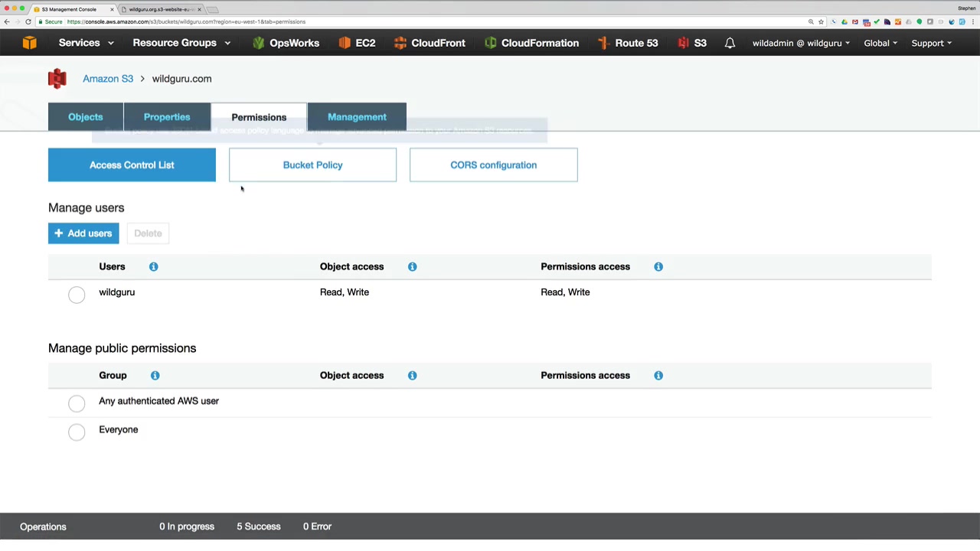The width and height of the screenshot is (980, 551).
Task: Click the "Everyone" group row label
Action: coord(119,429)
